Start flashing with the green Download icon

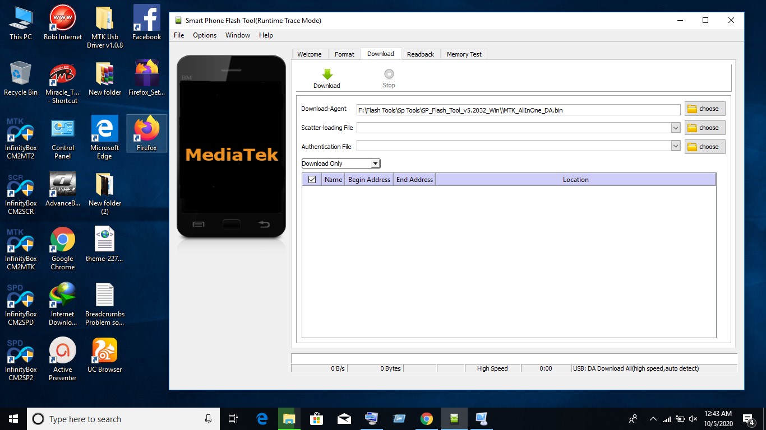(327, 77)
